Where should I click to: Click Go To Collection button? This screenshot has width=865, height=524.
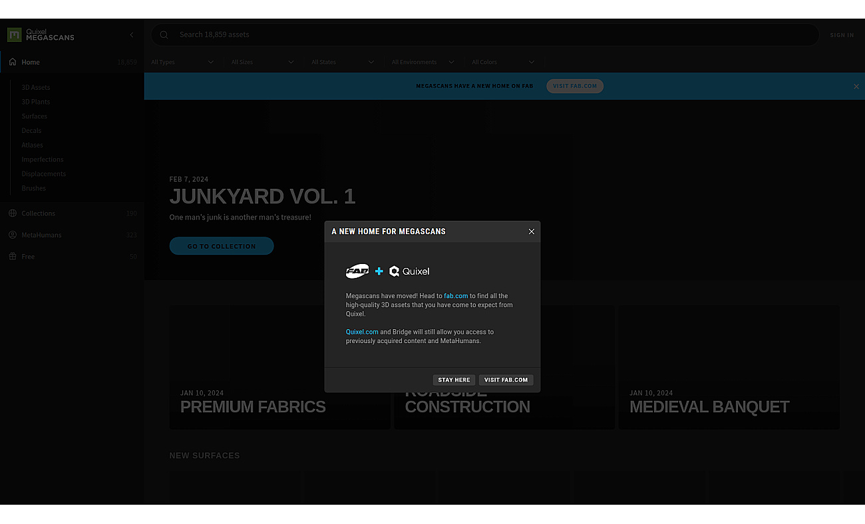(x=222, y=246)
